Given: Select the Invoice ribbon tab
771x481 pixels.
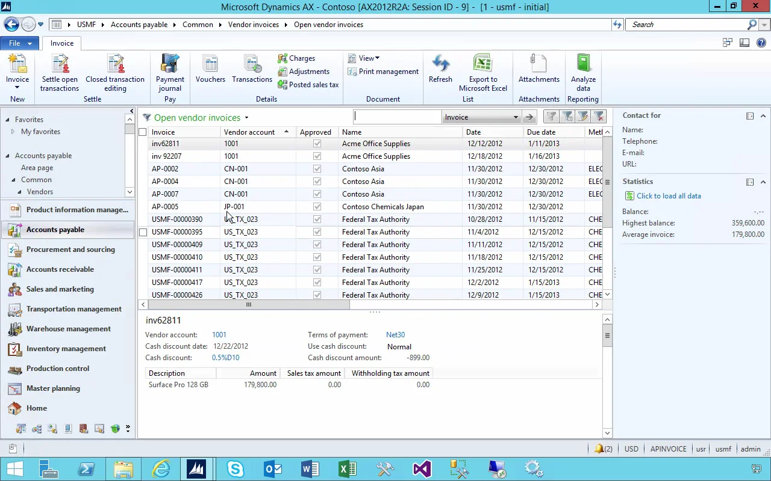Looking at the screenshot, I should click(62, 43).
